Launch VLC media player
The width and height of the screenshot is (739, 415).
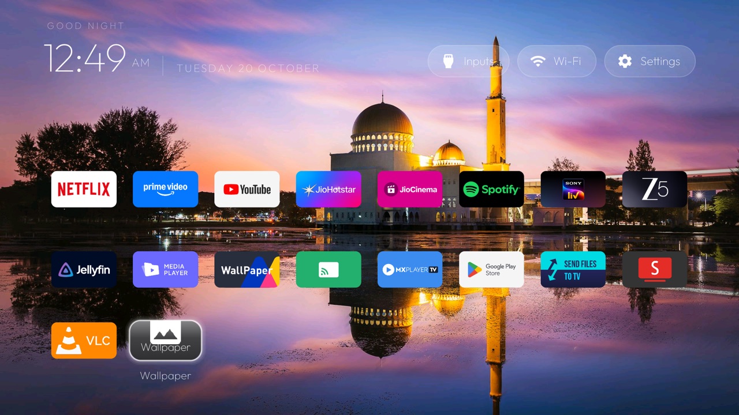tap(84, 340)
